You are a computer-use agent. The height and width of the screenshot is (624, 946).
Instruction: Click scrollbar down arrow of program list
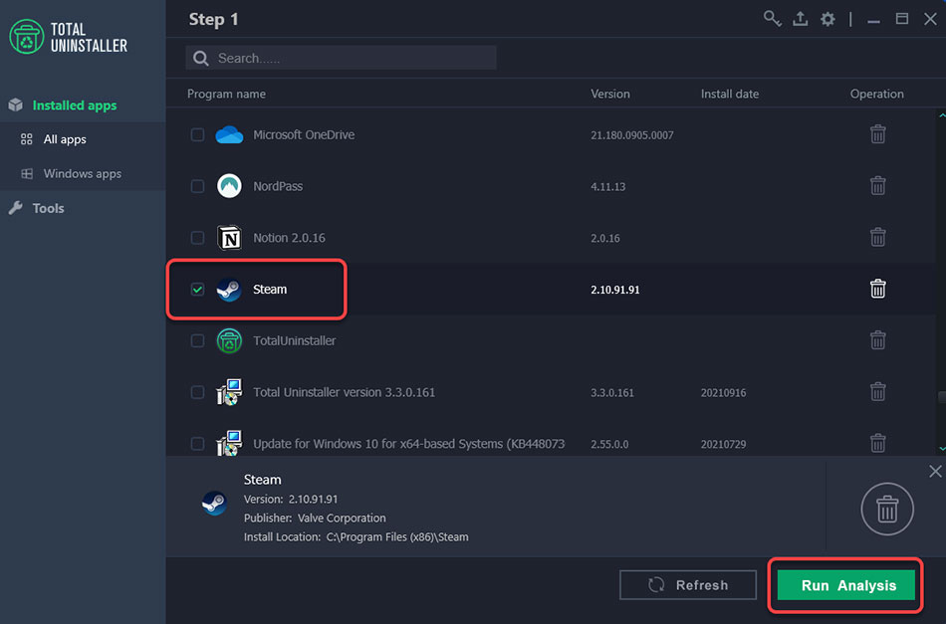click(x=942, y=449)
